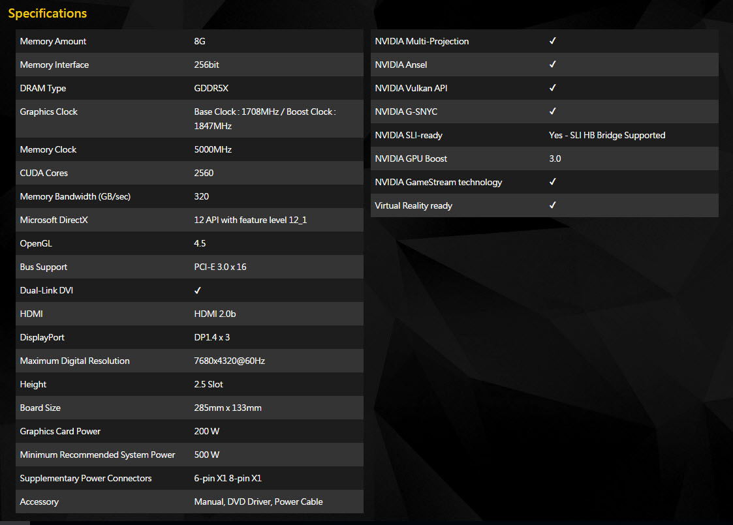Click the NVIDIA Multi-Projection checkmark

coord(553,41)
